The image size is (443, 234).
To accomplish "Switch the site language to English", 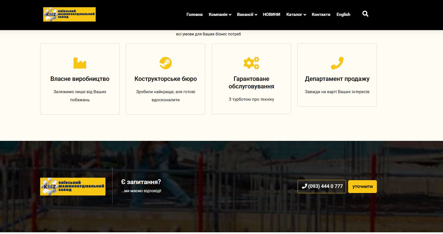I will (x=343, y=15).
